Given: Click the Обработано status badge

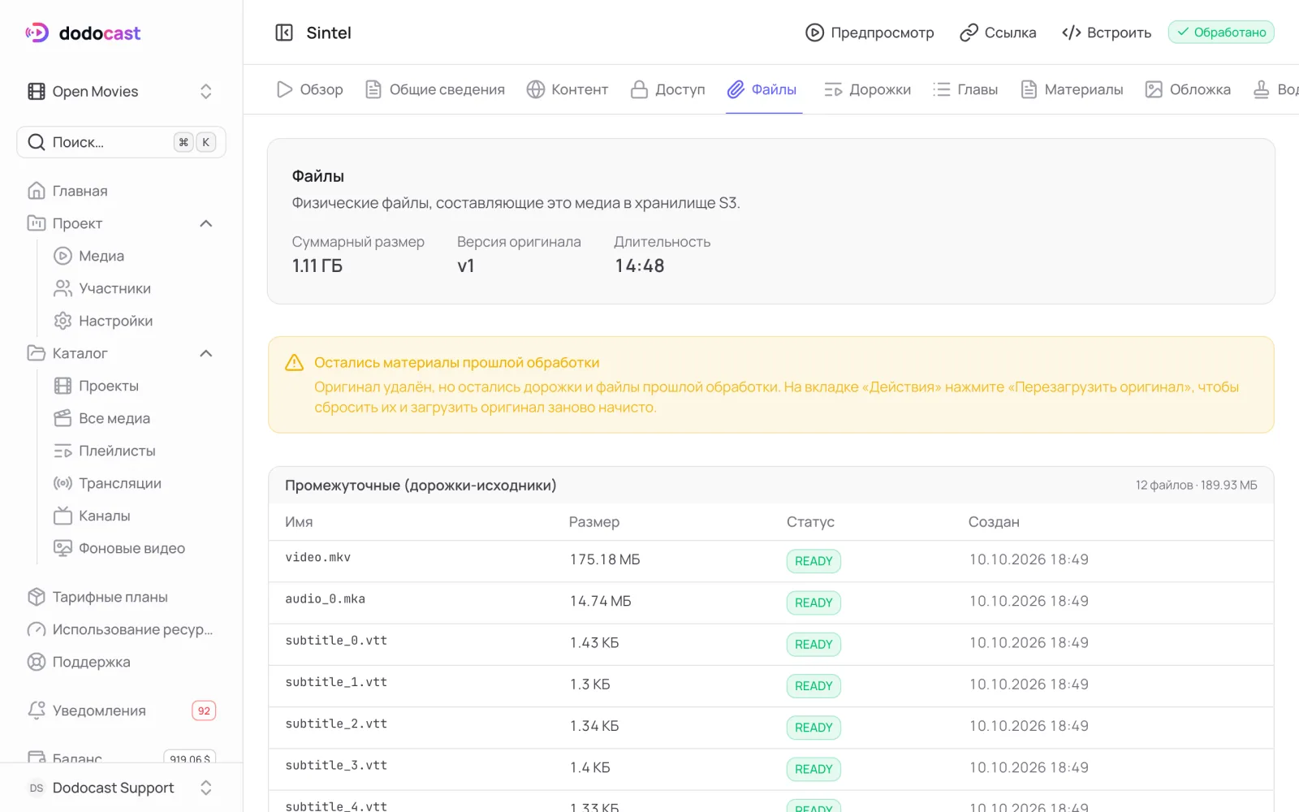Looking at the screenshot, I should click(x=1221, y=32).
